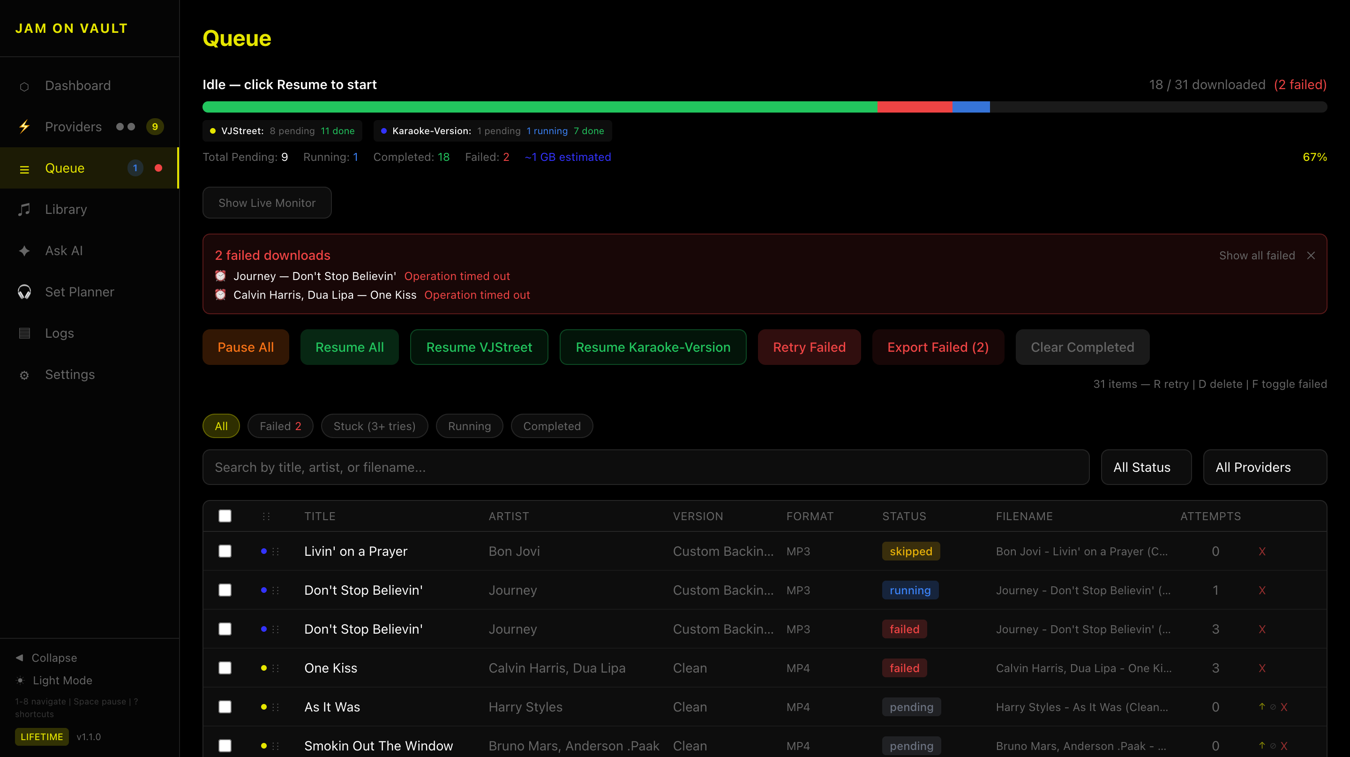Filter by Stuck (3+ tries)
The height and width of the screenshot is (757, 1350).
(374, 426)
